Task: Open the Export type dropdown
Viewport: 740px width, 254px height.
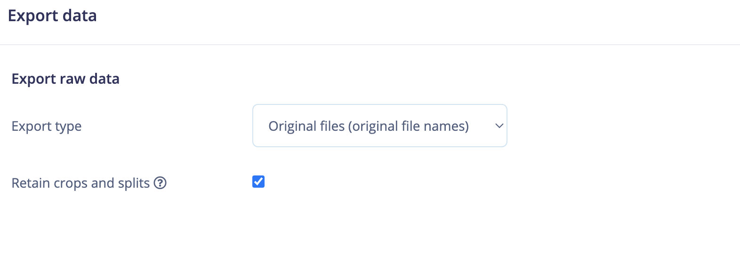Action: pos(380,126)
